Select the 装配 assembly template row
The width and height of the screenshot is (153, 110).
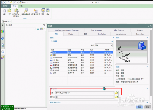coord(82,55)
